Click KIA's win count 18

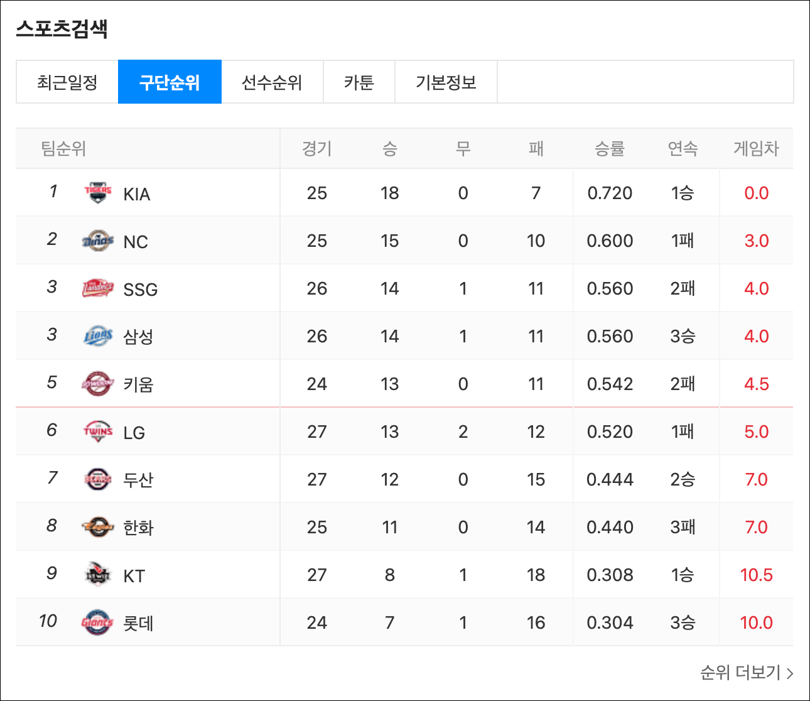point(390,193)
